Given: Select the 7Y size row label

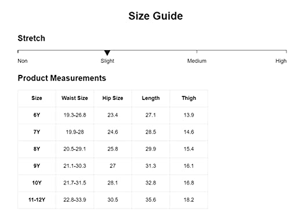Looking at the screenshot, I should coord(37,132).
